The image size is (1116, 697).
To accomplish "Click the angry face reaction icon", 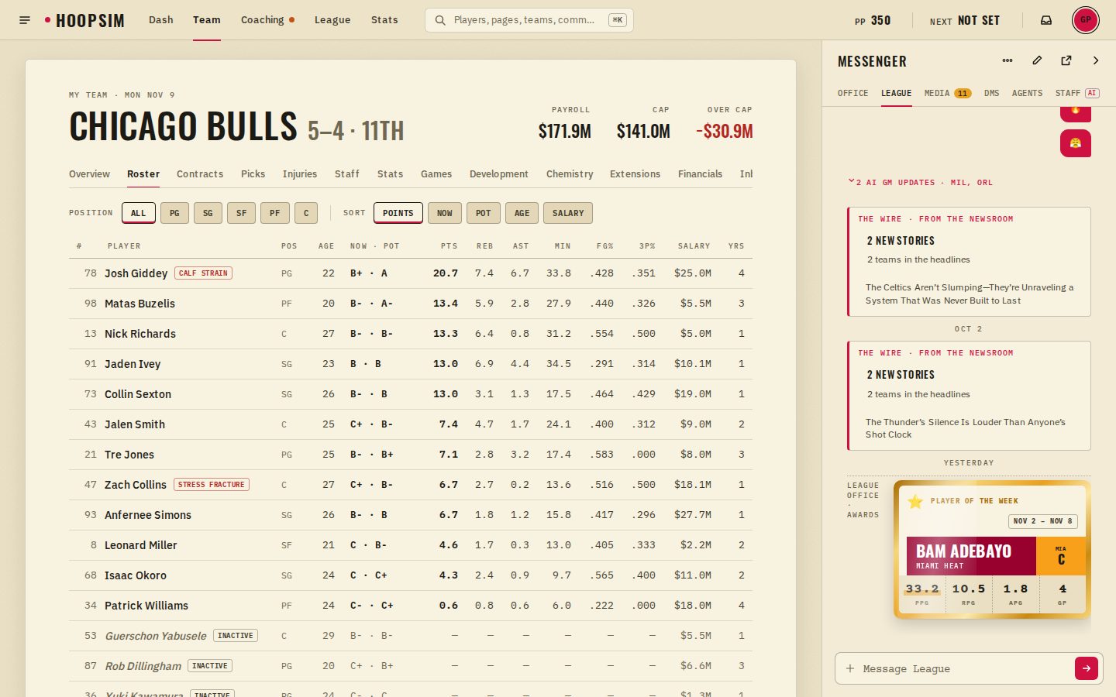I will (x=1076, y=143).
